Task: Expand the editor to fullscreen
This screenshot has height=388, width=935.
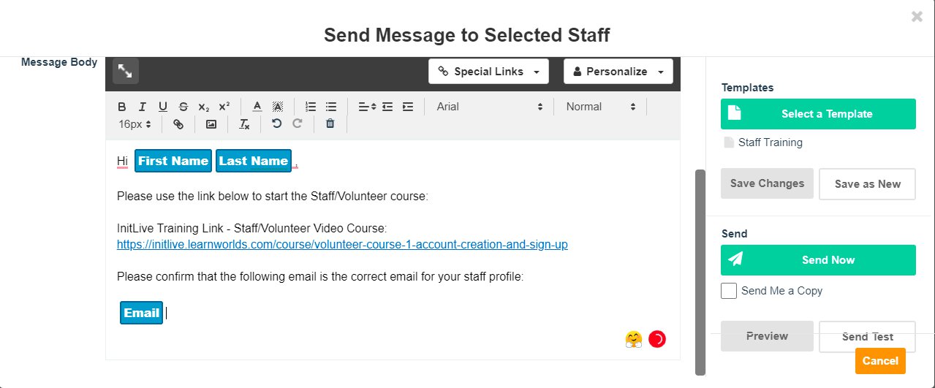Action: [x=126, y=71]
